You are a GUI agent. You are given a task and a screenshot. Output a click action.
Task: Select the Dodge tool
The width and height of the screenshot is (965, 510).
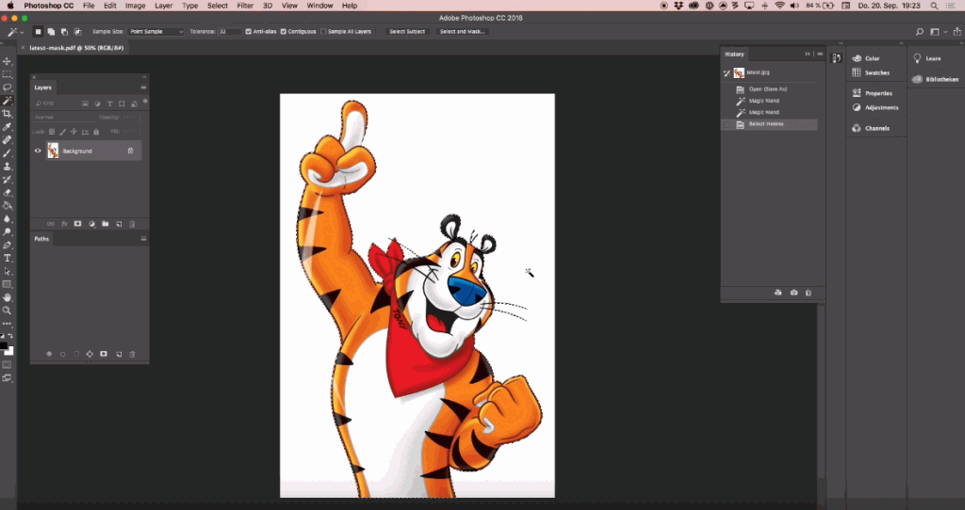[8, 231]
